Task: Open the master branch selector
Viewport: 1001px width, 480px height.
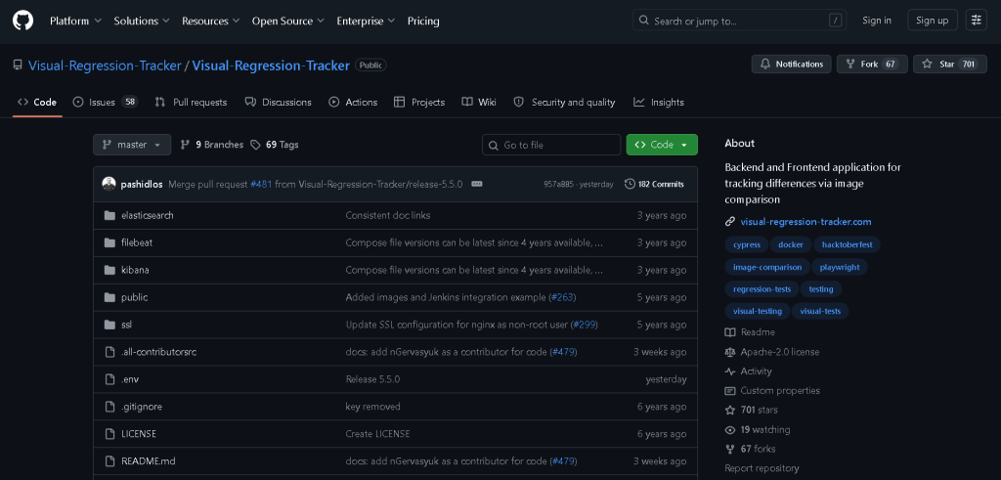Action: [132, 145]
